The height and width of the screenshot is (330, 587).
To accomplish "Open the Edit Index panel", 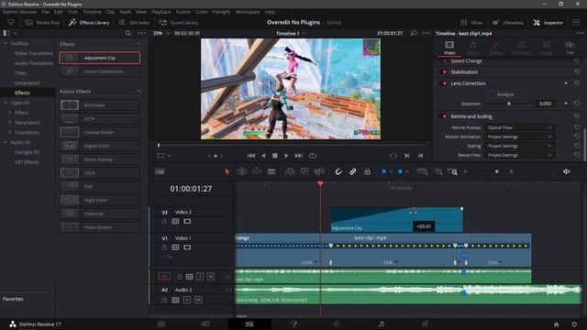I will (134, 22).
